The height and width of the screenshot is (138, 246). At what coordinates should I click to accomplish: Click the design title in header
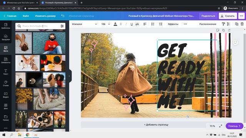[x=161, y=16]
